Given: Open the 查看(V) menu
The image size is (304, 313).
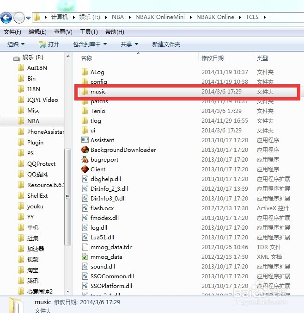Looking at the screenshot, I should coord(63,32).
